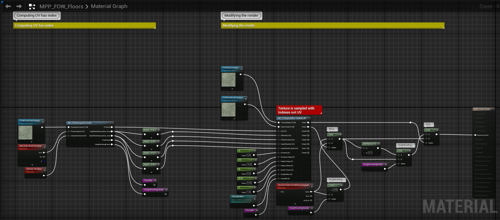Edit the B value 0.1 on Multiply node
The width and height of the screenshot is (500, 220).
pyautogui.click(x=370, y=153)
